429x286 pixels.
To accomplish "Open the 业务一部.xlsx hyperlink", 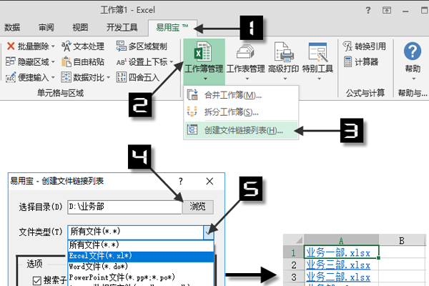I will coord(338,252).
